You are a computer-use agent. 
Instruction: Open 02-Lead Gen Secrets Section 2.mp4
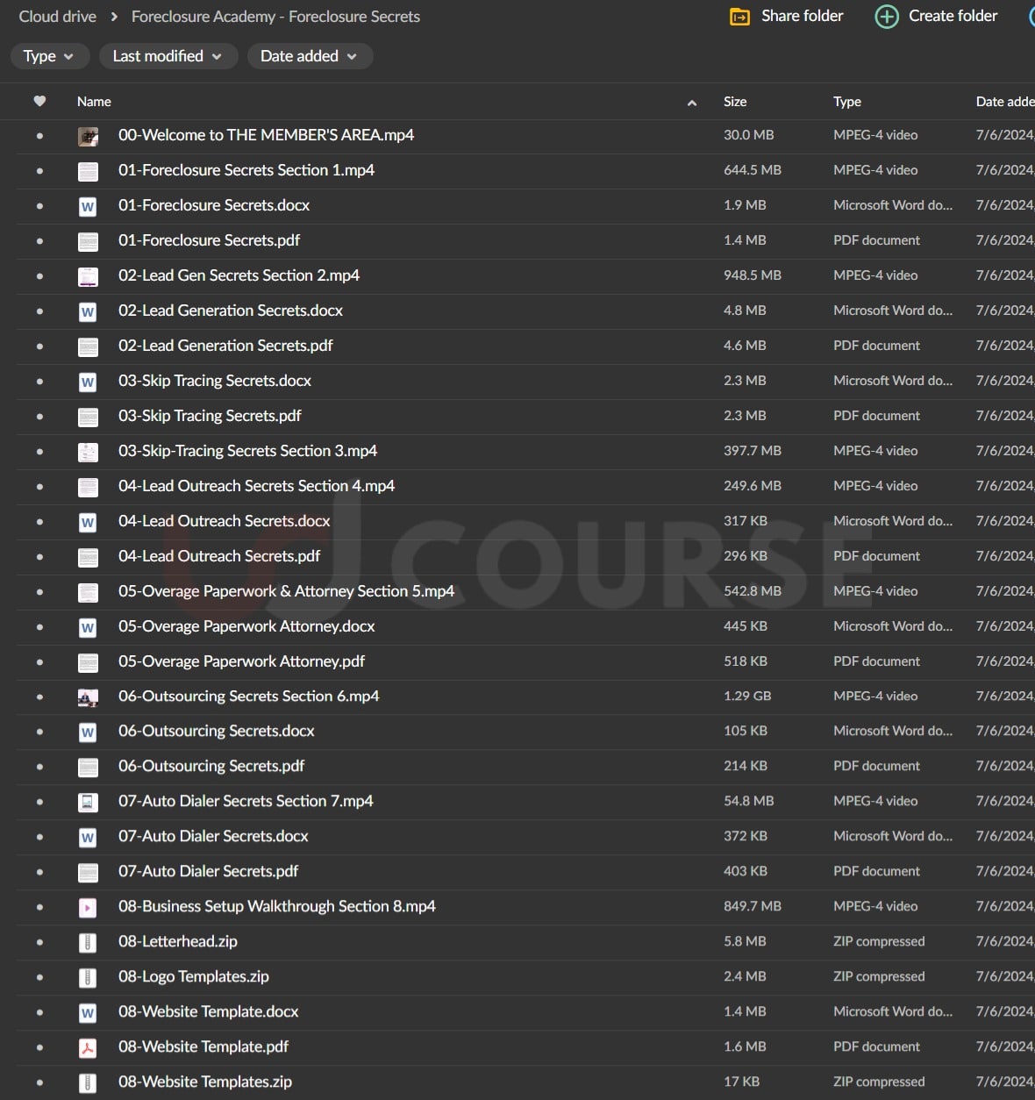(239, 275)
